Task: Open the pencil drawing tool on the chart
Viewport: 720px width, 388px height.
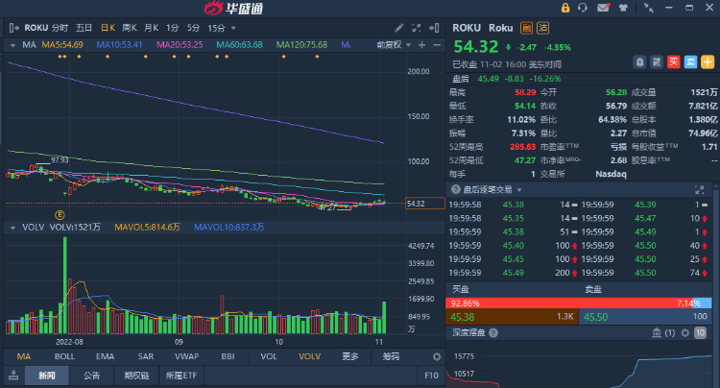Action: [x=398, y=28]
